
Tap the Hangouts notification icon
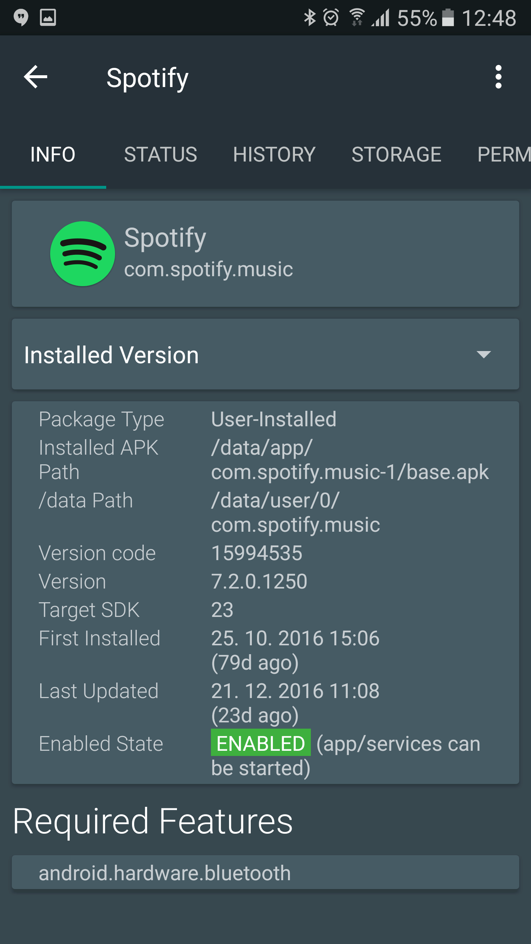coord(21,17)
